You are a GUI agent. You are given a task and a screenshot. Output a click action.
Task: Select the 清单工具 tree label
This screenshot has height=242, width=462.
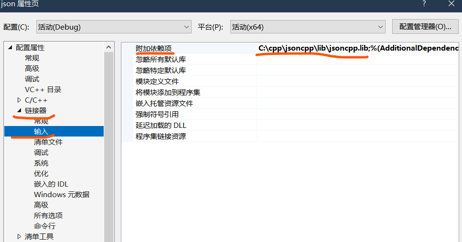pos(39,236)
